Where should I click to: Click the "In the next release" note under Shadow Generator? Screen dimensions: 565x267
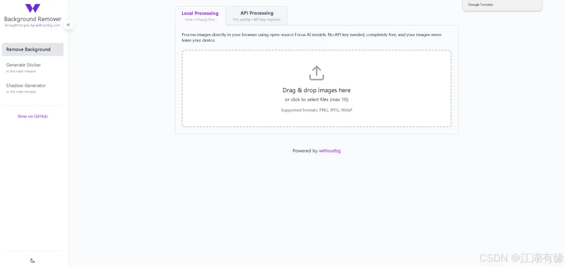point(21,92)
